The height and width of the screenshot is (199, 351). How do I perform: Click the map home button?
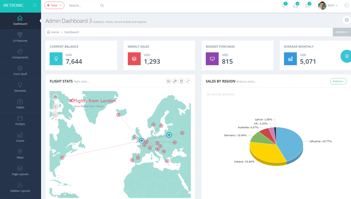(x=55, y=97)
